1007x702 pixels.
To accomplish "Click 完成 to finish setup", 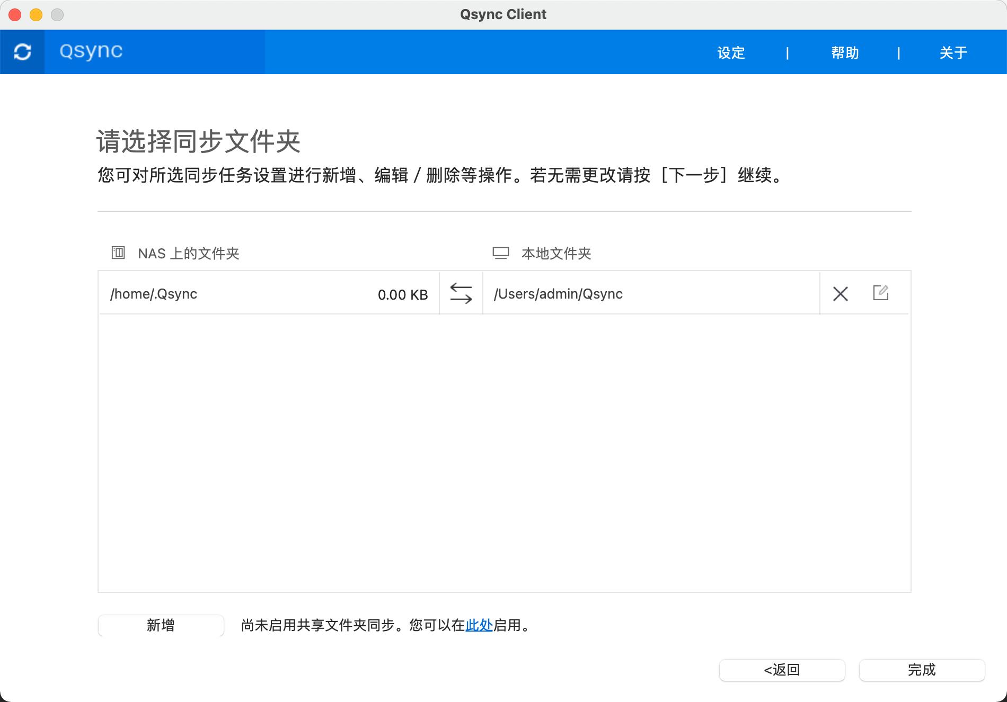I will (922, 670).
